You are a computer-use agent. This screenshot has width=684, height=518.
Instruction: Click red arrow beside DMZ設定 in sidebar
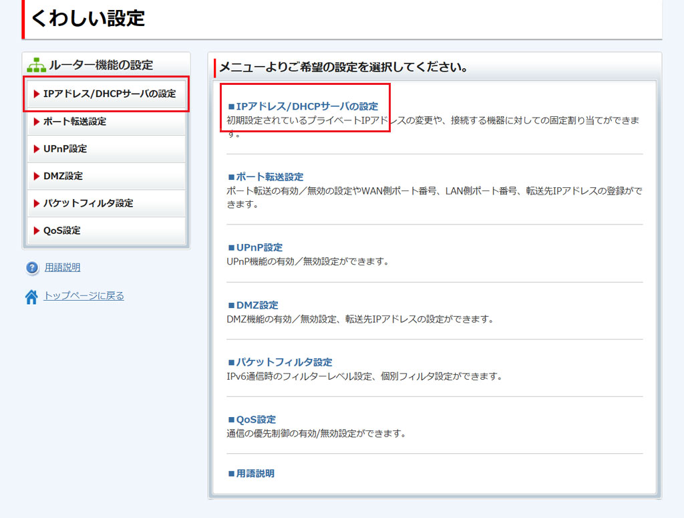[37, 176]
